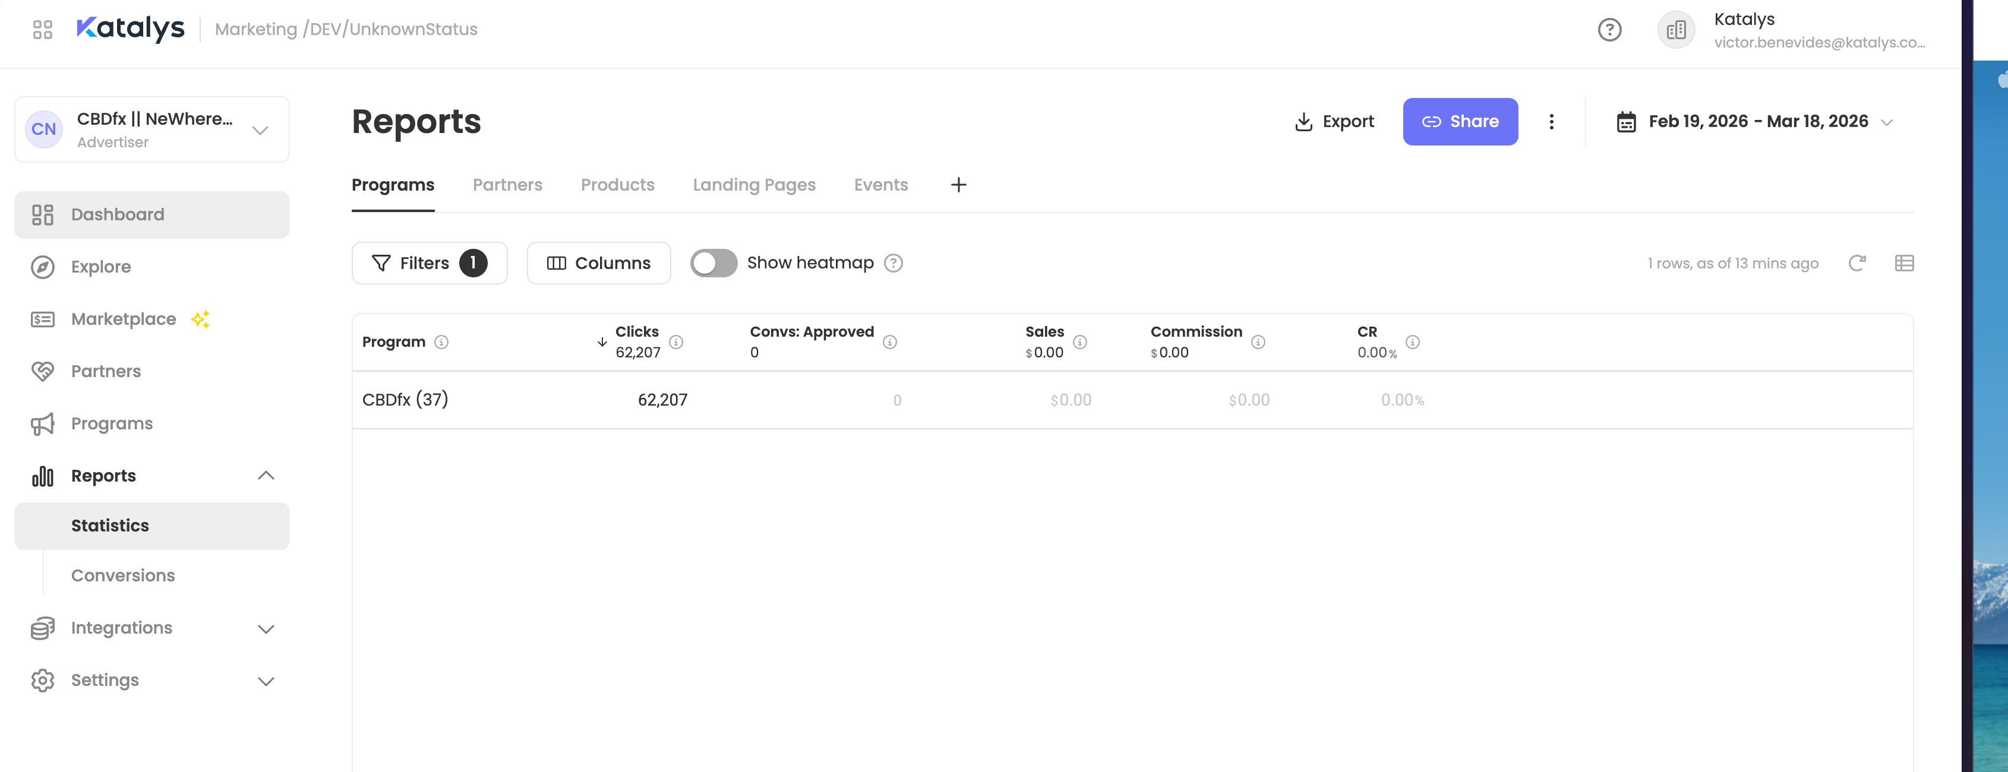
Task: Click the Katalys logo
Action: (131, 29)
